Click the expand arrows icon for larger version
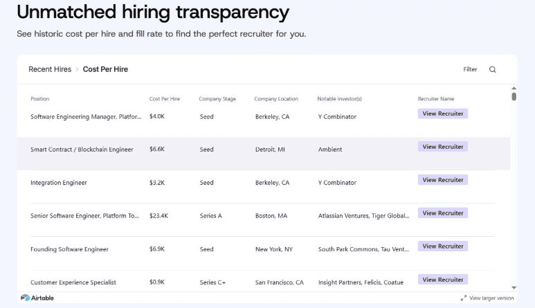535x308 pixels. click(463, 298)
